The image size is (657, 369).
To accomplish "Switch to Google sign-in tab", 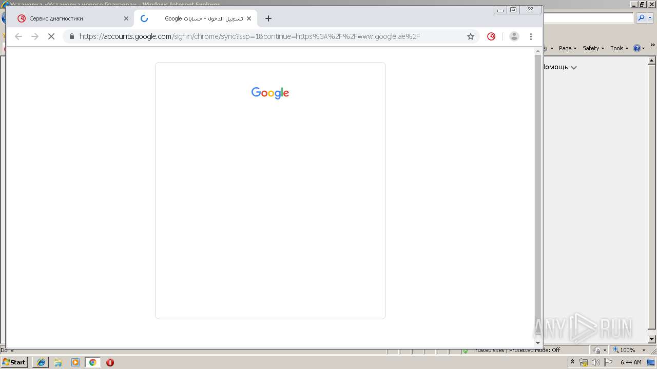I will [x=196, y=18].
